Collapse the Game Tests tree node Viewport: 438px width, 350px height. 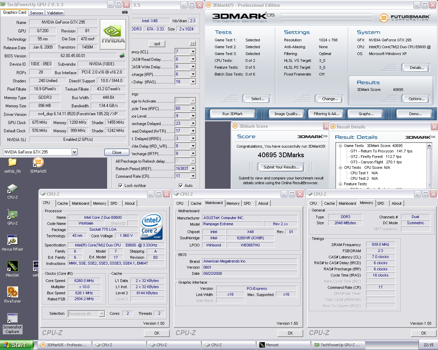point(340,146)
